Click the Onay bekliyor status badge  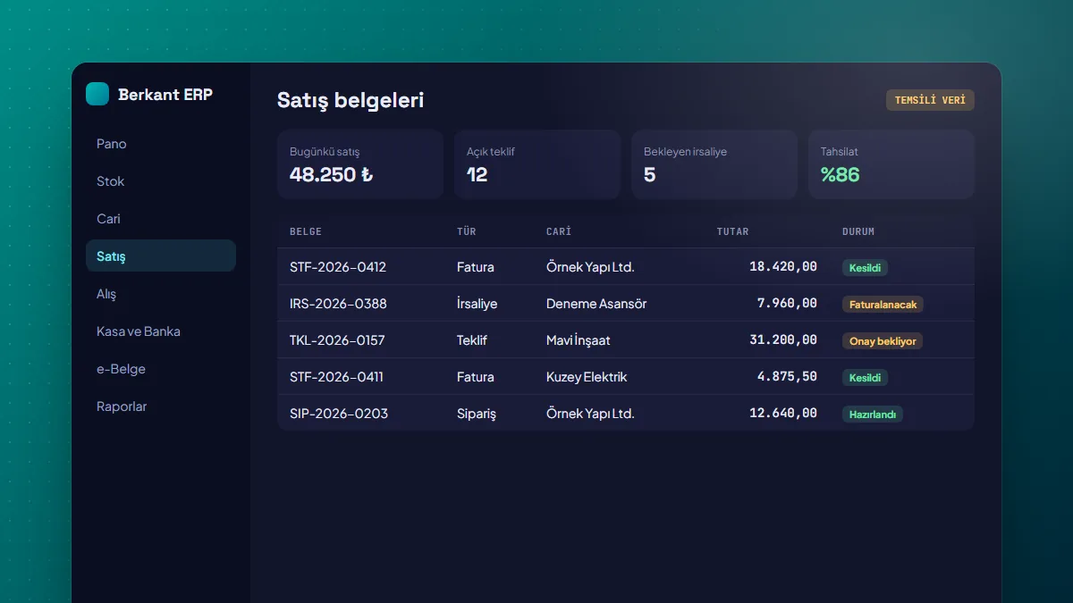point(883,340)
